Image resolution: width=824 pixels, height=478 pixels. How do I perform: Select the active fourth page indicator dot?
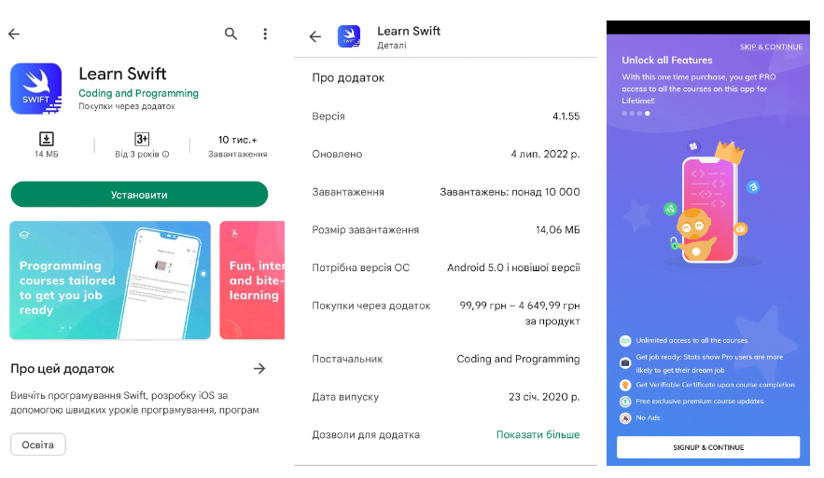648,114
